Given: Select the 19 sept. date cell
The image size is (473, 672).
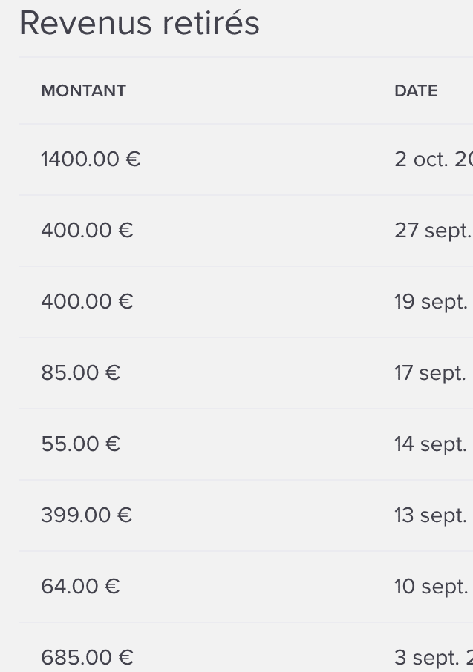Looking at the screenshot, I should click(x=431, y=302).
